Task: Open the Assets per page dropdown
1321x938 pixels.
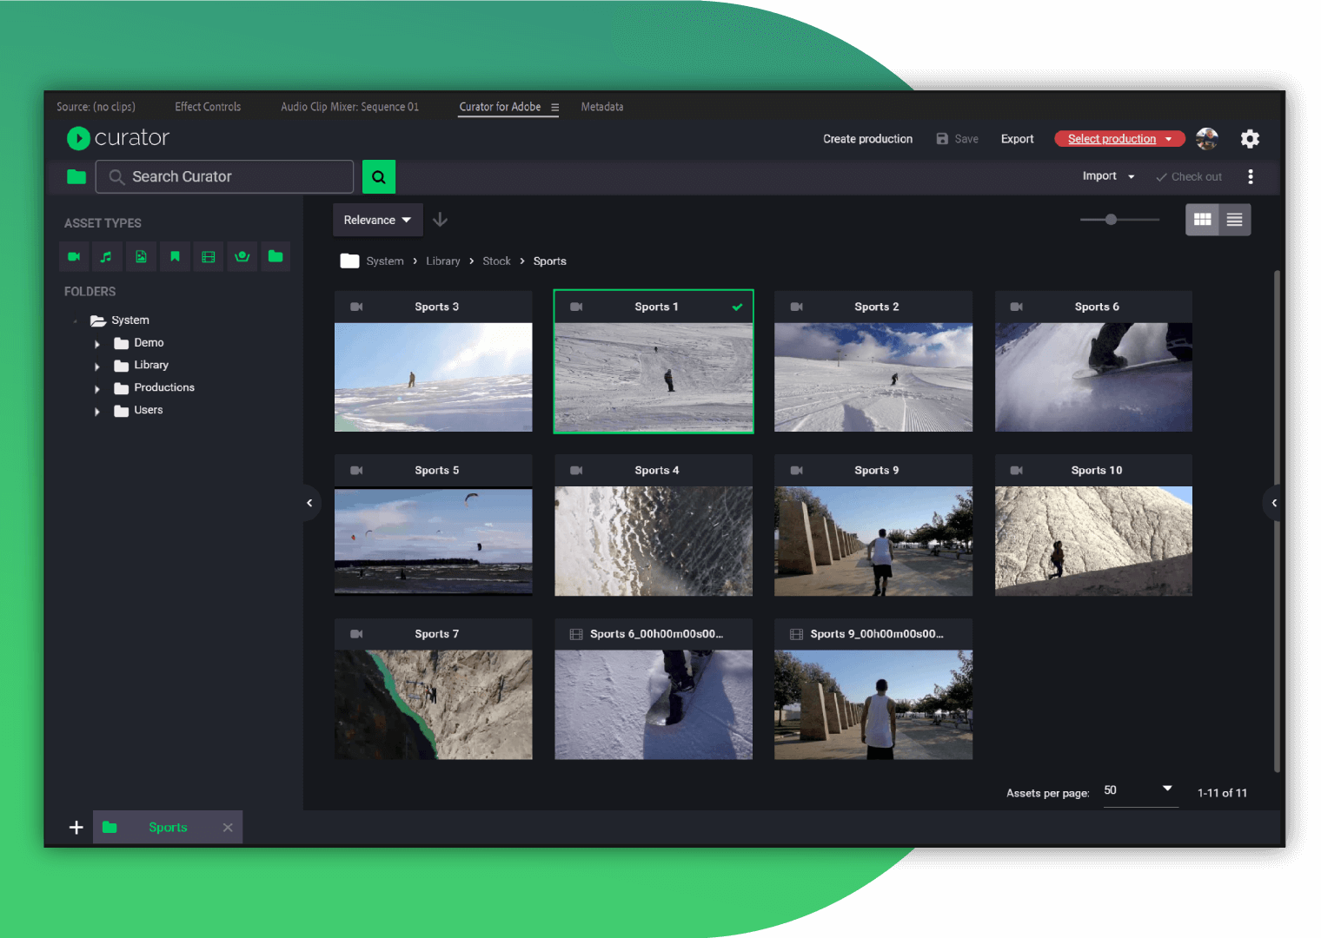Action: pos(1140,790)
